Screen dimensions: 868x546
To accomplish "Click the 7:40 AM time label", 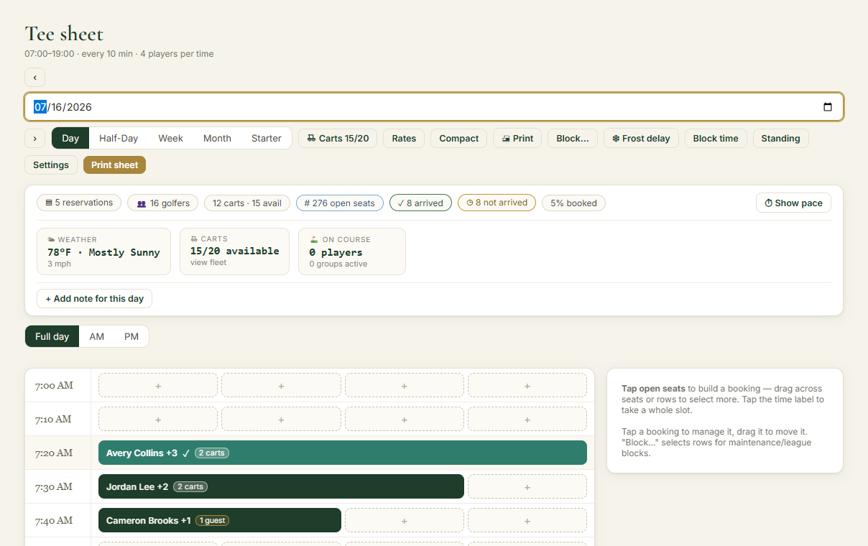I will [x=54, y=521].
